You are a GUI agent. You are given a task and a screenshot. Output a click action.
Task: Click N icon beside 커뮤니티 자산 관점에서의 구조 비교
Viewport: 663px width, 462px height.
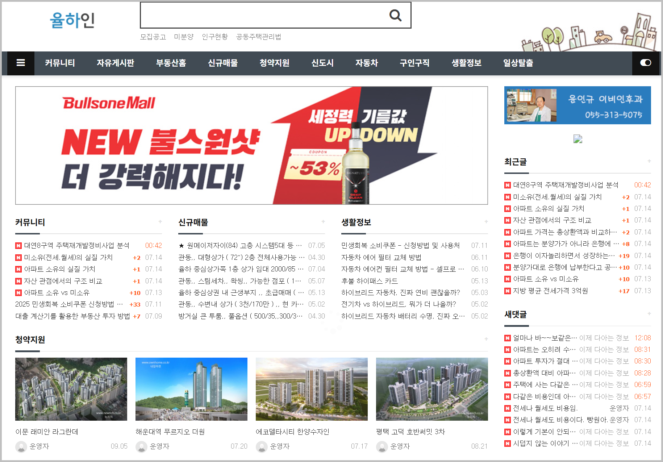pos(18,281)
